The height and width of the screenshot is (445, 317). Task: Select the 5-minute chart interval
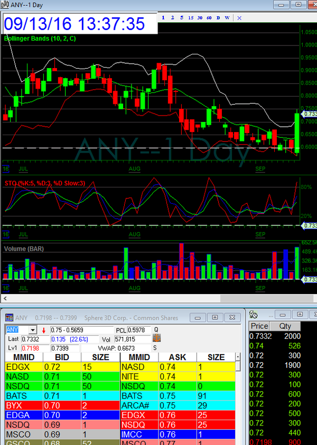click(x=181, y=17)
